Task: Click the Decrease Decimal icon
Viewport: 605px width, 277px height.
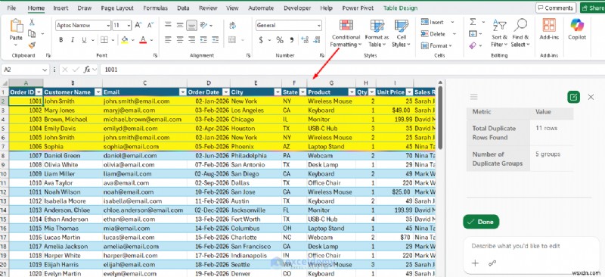Action: (x=317, y=40)
